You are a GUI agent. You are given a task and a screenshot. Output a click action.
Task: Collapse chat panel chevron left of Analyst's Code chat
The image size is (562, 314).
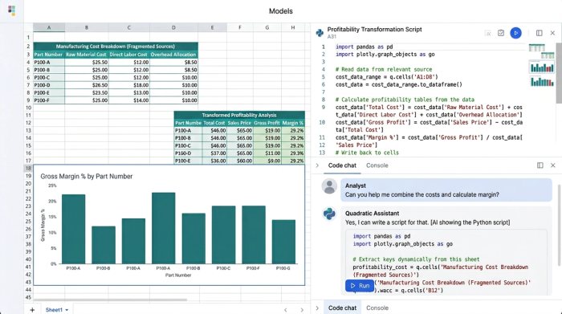[x=317, y=165]
